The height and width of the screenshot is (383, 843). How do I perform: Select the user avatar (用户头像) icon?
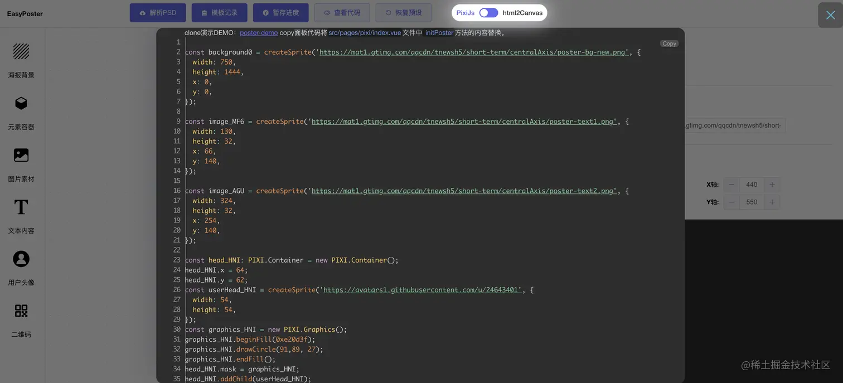point(21,259)
